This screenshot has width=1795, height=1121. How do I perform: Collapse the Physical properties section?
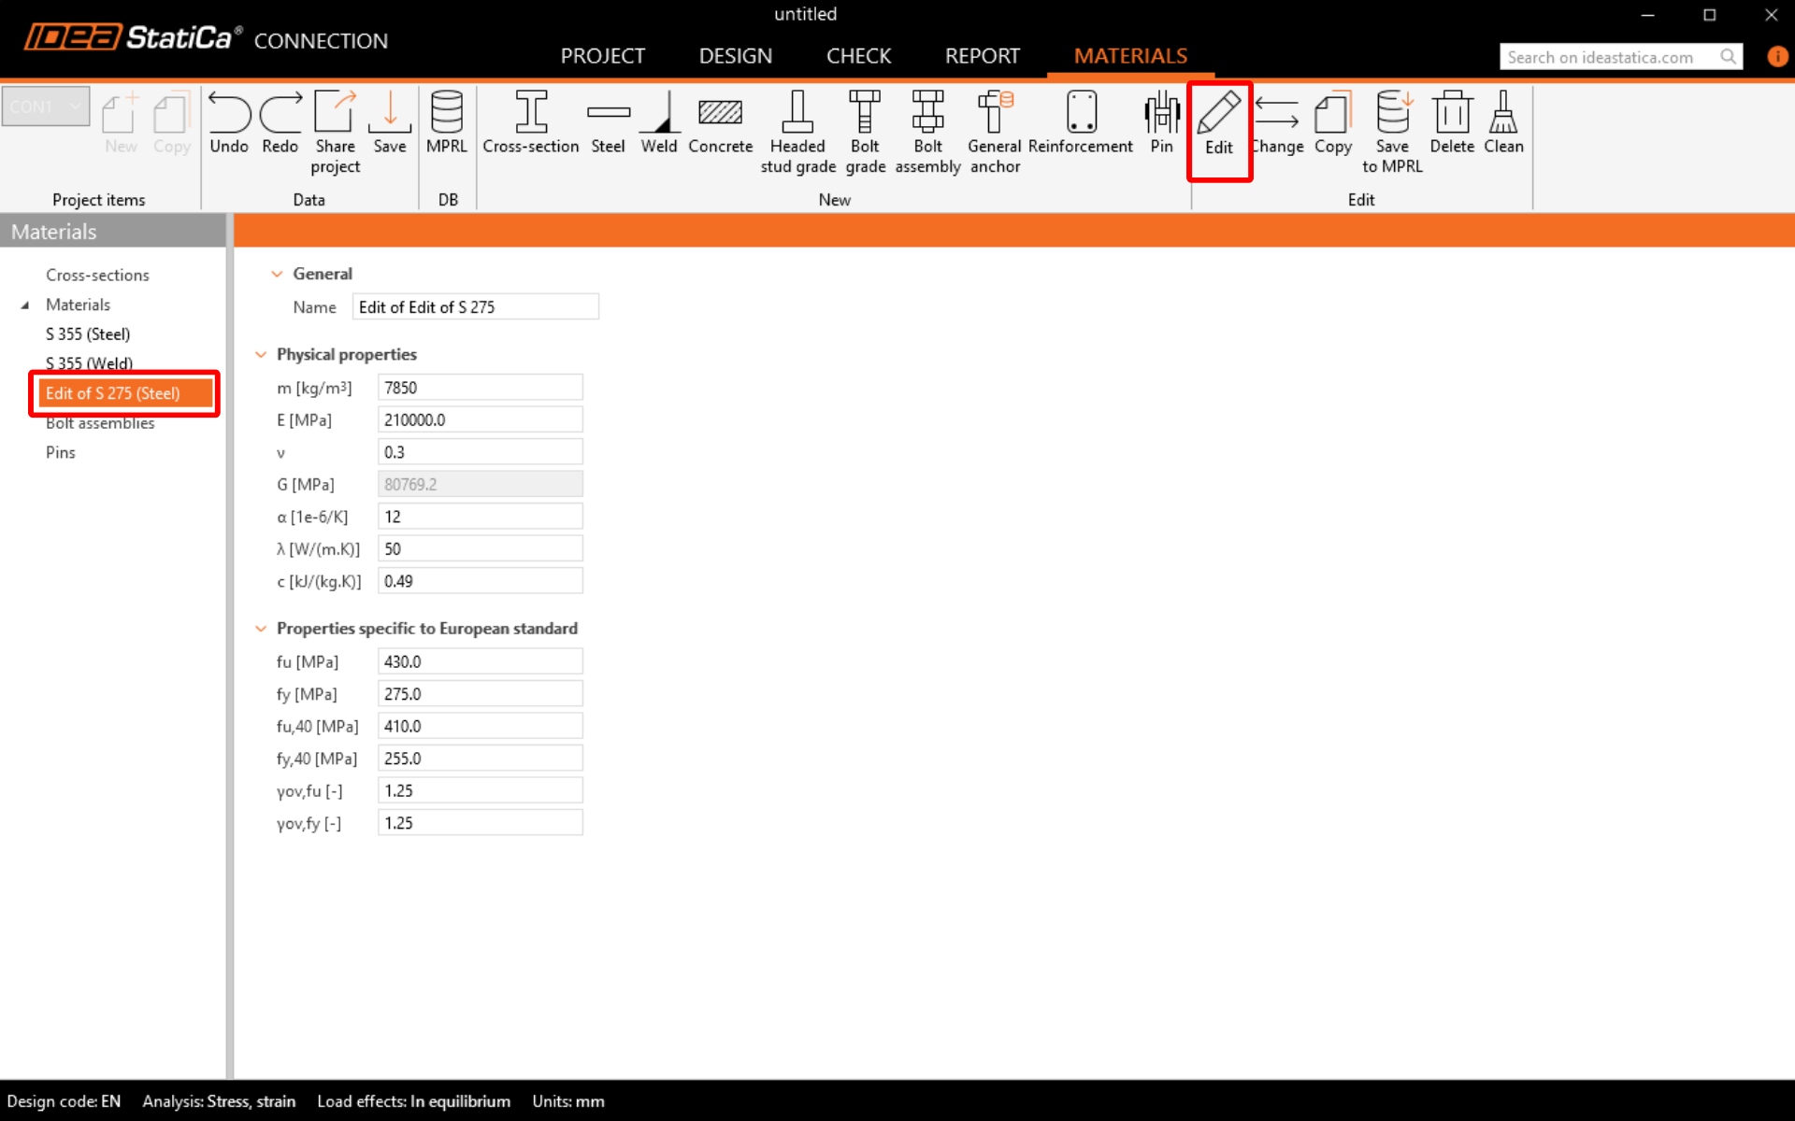[x=261, y=355]
